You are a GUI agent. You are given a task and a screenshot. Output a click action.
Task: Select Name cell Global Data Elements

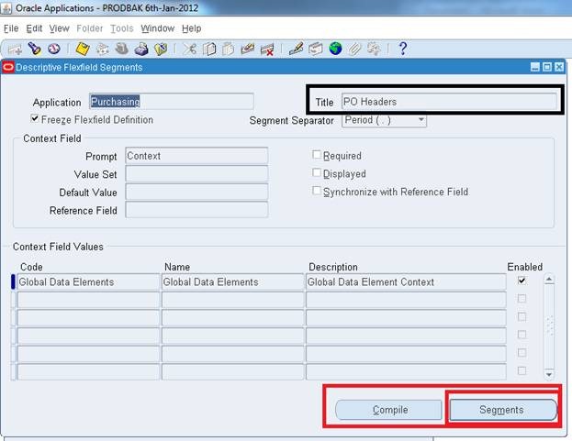tap(232, 281)
